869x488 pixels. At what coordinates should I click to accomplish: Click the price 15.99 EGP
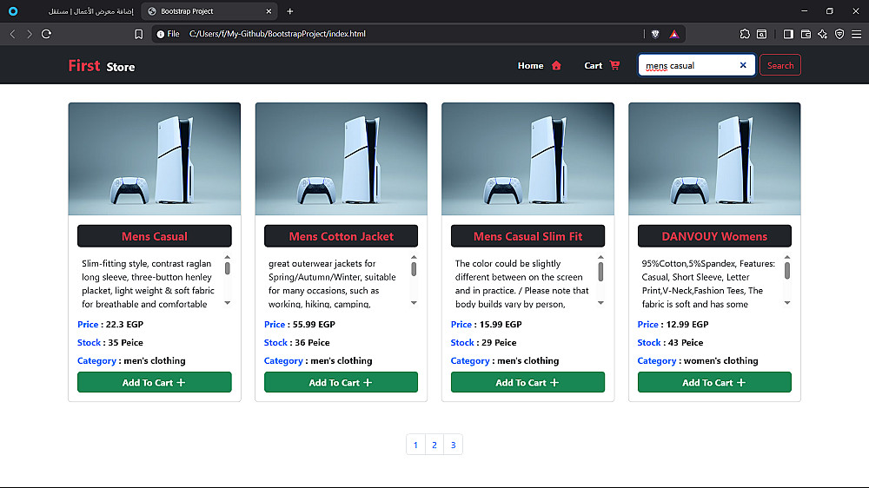501,325
